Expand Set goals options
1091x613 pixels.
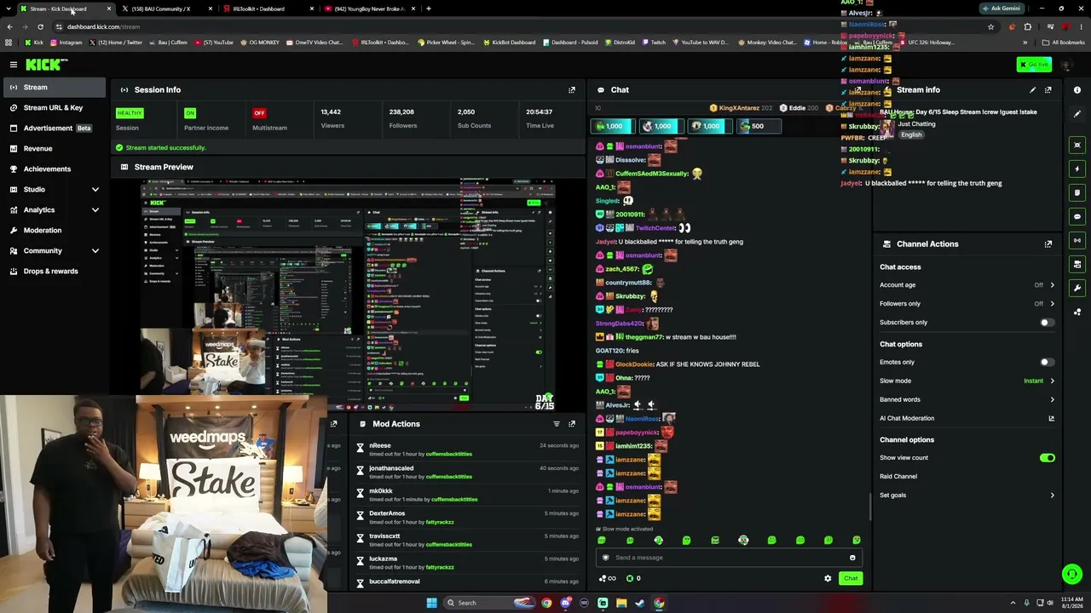(967, 496)
